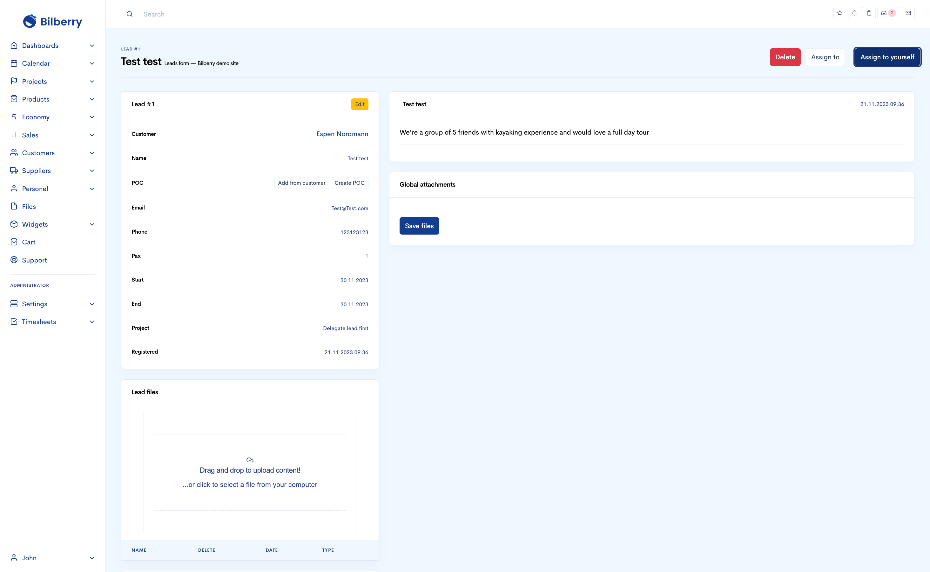
Task: Open the Espen Nordmann customer link
Action: click(x=342, y=134)
